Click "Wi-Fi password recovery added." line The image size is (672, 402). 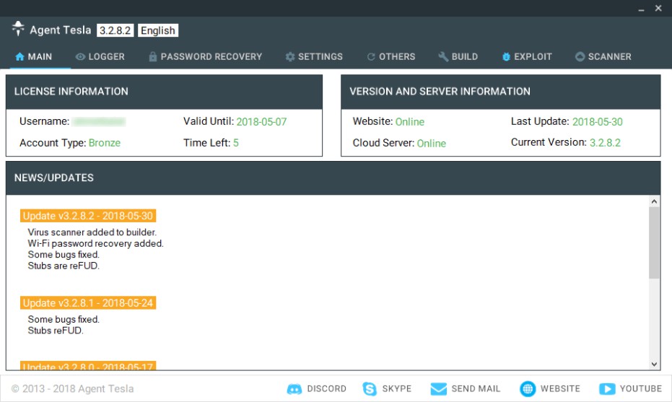tap(95, 243)
